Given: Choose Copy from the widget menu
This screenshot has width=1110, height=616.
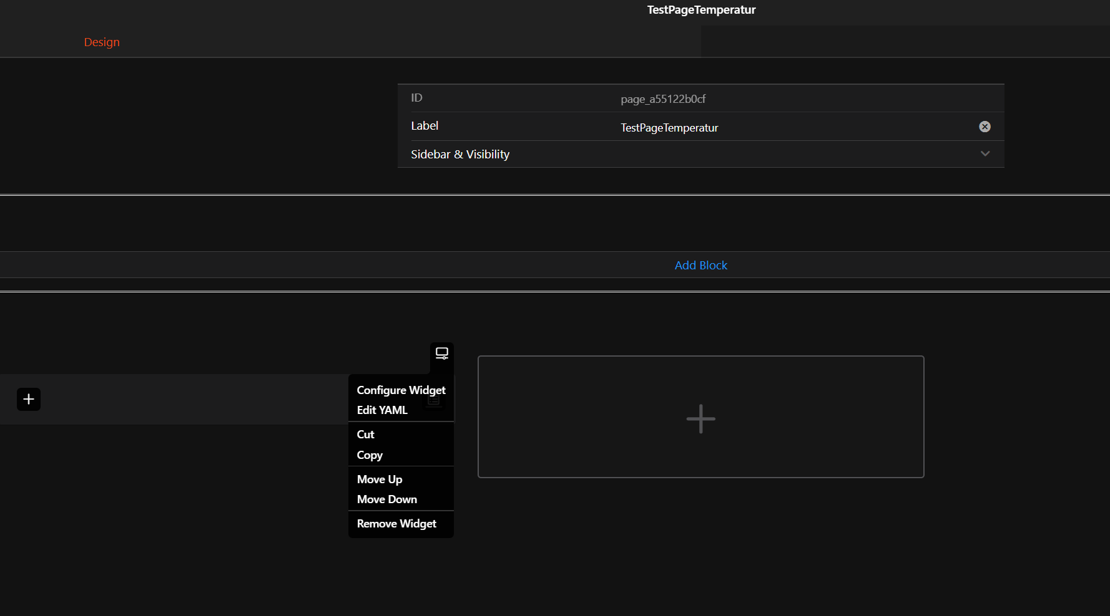Looking at the screenshot, I should click(370, 455).
